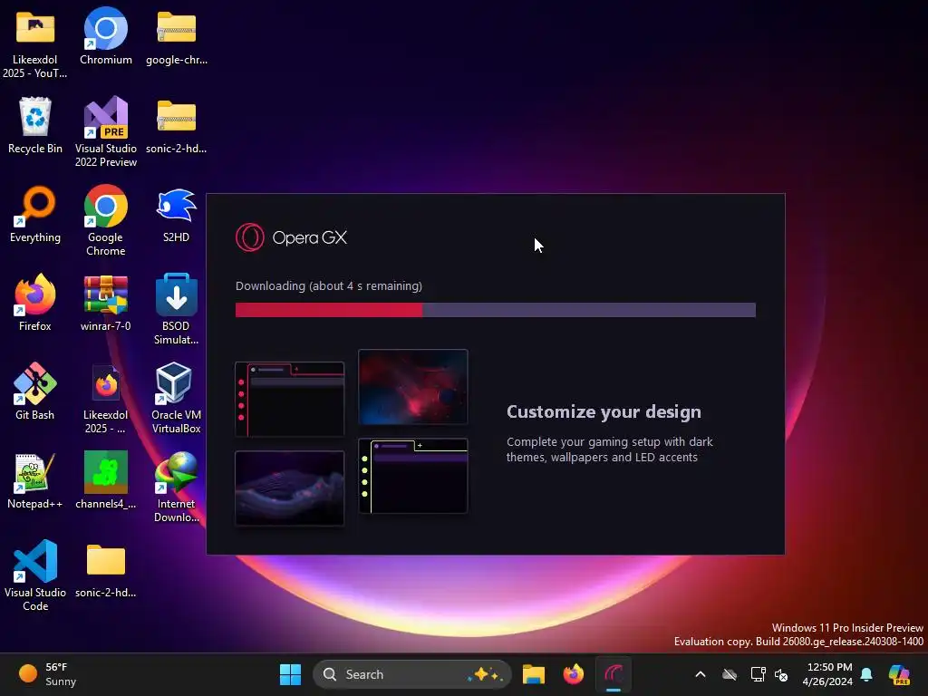This screenshot has width=928, height=696.
Task: Open the plain sonic-2-hd... folder
Action: coord(106,571)
